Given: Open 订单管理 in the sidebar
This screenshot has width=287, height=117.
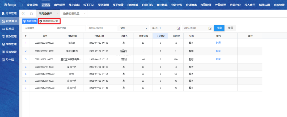Looking at the screenshot, I should click(10, 13).
